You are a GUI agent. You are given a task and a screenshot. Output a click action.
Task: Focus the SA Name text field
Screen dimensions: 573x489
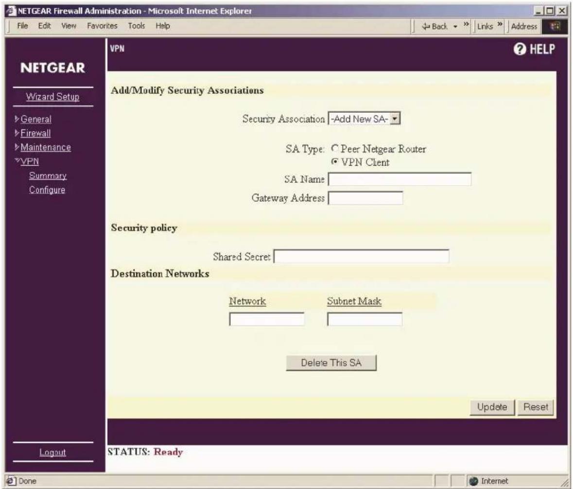pos(400,179)
